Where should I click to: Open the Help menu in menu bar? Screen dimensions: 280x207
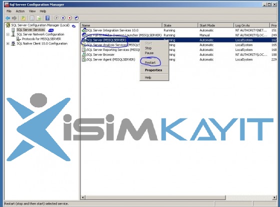[x=43, y=11]
